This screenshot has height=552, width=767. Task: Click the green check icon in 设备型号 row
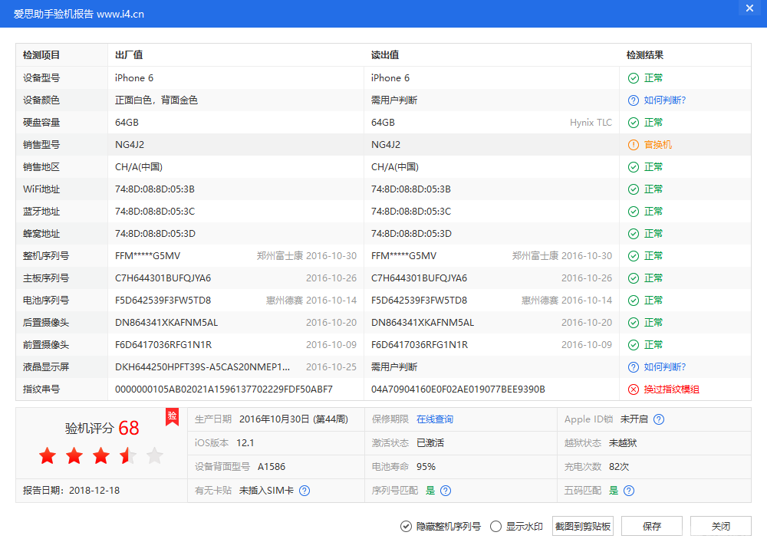tap(633, 78)
